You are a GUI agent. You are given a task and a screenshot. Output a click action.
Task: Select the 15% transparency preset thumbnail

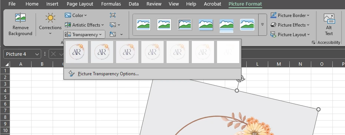102,52
